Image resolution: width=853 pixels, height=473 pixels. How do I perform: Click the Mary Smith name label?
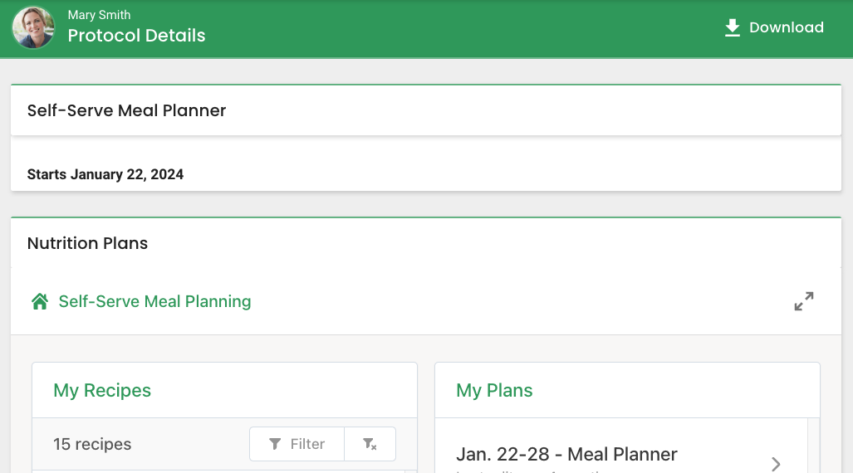99,15
